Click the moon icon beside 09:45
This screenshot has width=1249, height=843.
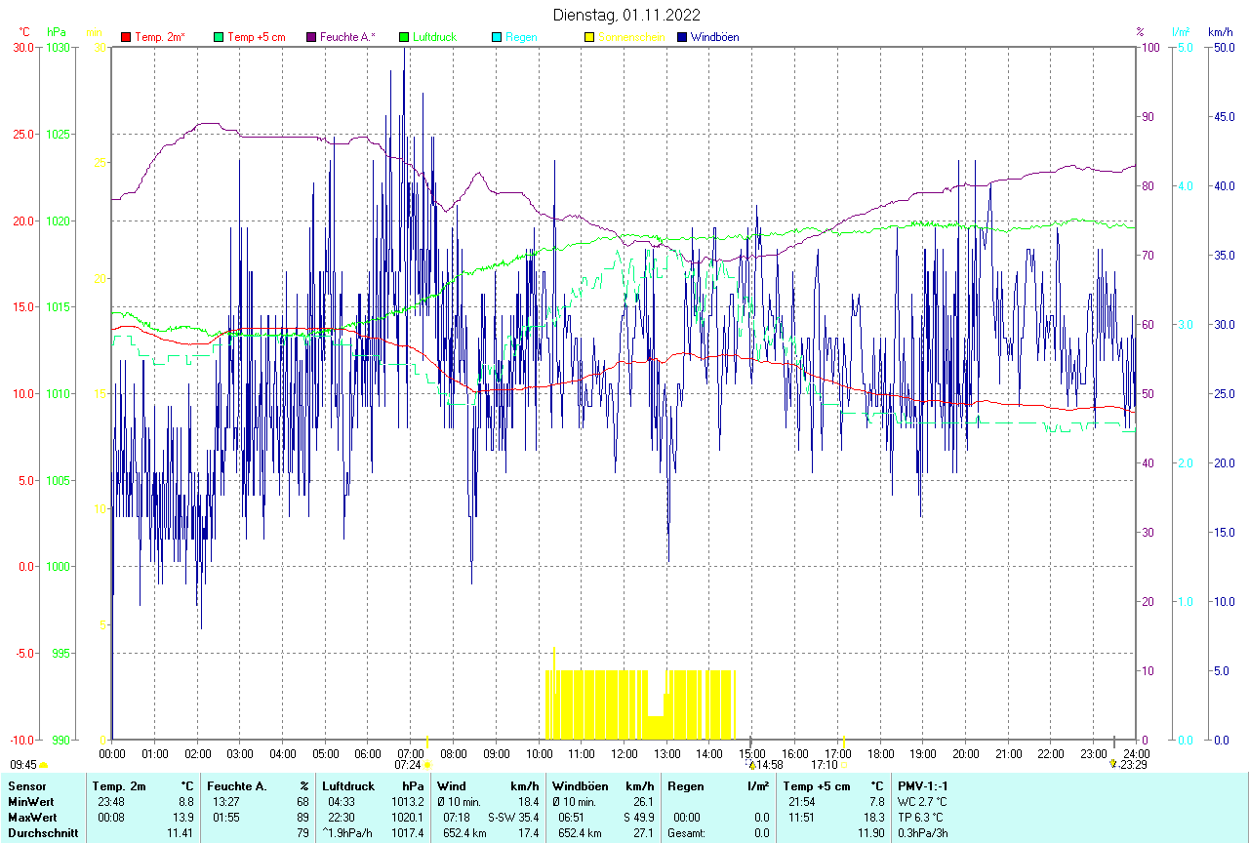44,766
